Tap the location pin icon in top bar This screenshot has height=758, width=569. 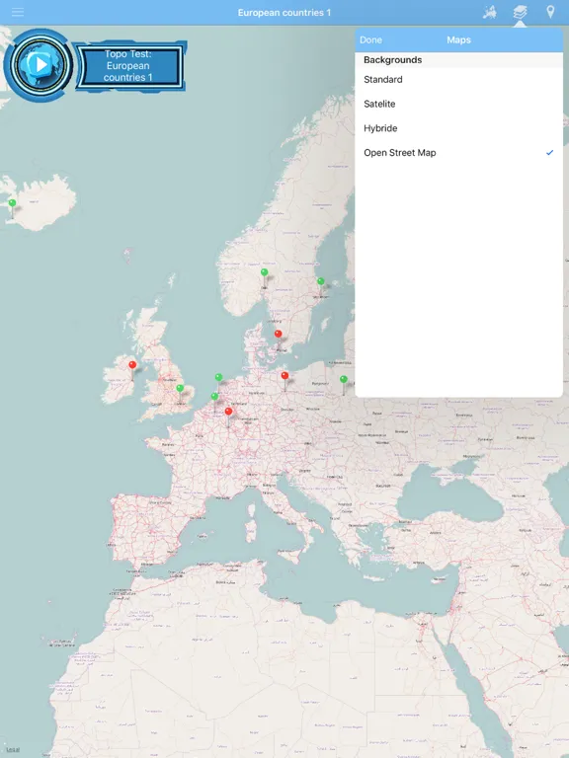(x=550, y=12)
